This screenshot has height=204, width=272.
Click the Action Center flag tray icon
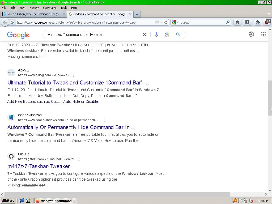coord(240,201)
